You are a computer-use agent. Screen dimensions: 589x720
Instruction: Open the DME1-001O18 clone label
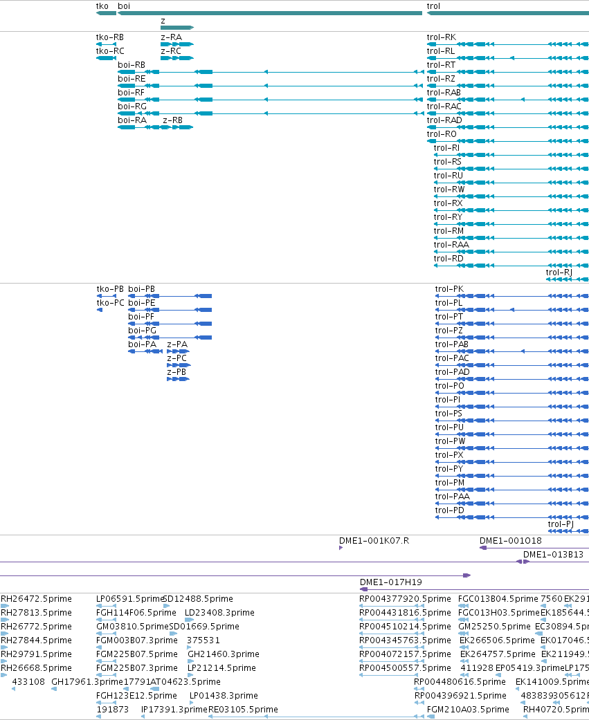tap(510, 541)
